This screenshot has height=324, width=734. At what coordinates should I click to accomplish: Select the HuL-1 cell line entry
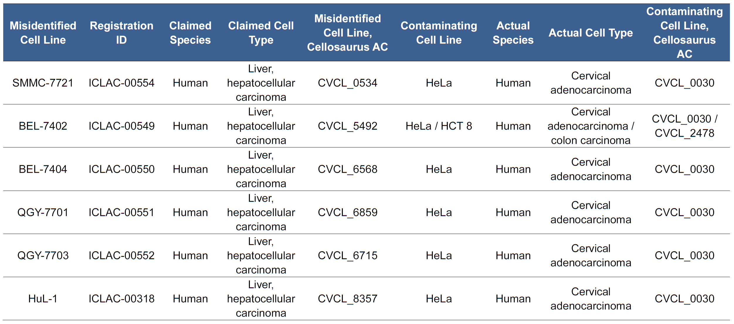(x=43, y=299)
